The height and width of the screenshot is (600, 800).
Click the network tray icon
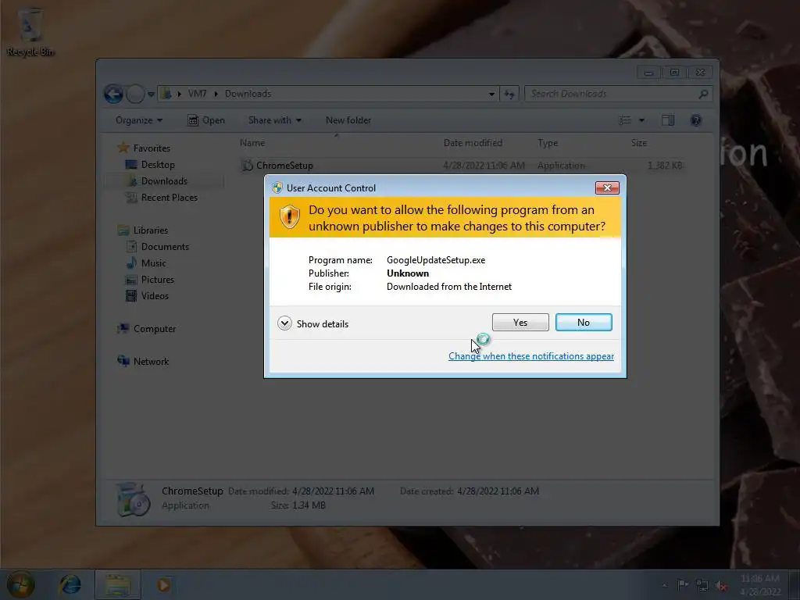click(x=702, y=585)
